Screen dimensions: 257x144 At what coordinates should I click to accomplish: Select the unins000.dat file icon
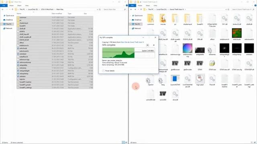tap(151, 94)
